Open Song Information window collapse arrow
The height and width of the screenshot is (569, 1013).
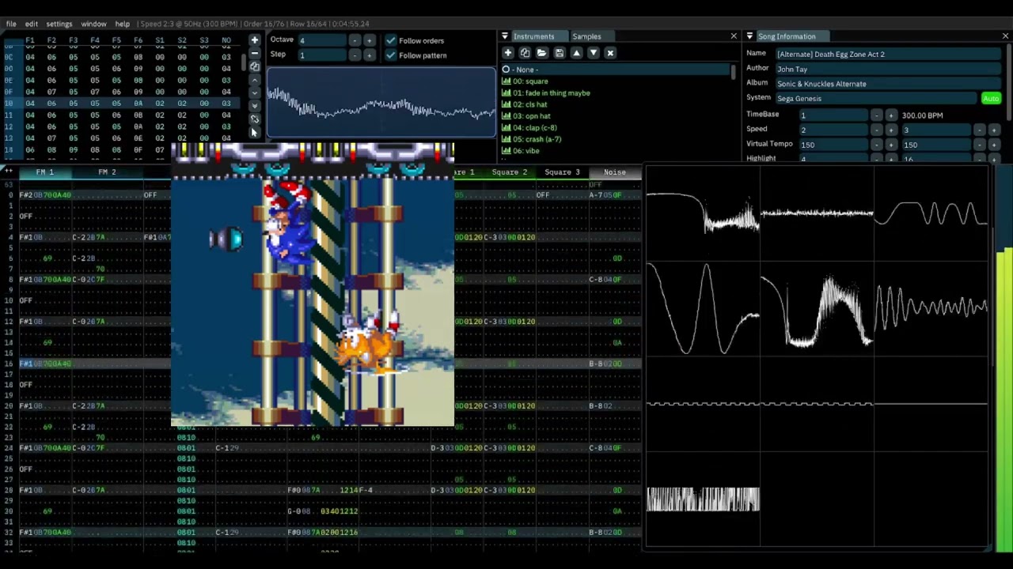[x=749, y=36]
